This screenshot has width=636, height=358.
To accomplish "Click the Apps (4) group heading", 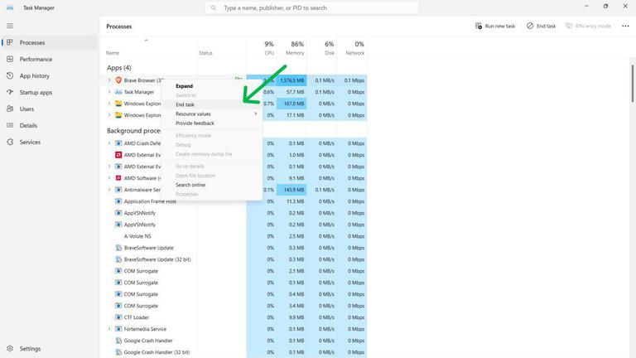I will [x=119, y=68].
